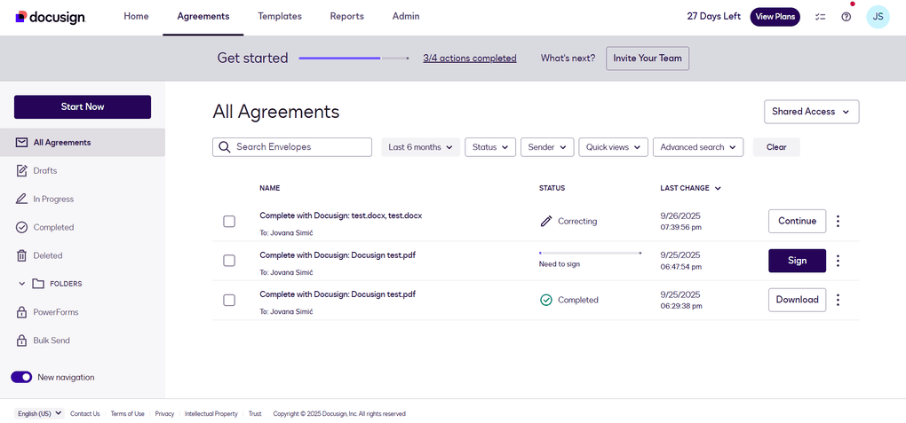Open more options for Completed envelope
Screen dimensions: 906x423
pyautogui.click(x=838, y=300)
